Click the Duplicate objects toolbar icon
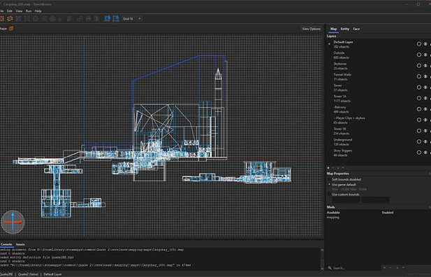This screenshot has height=277, width=431. coord(79,18)
